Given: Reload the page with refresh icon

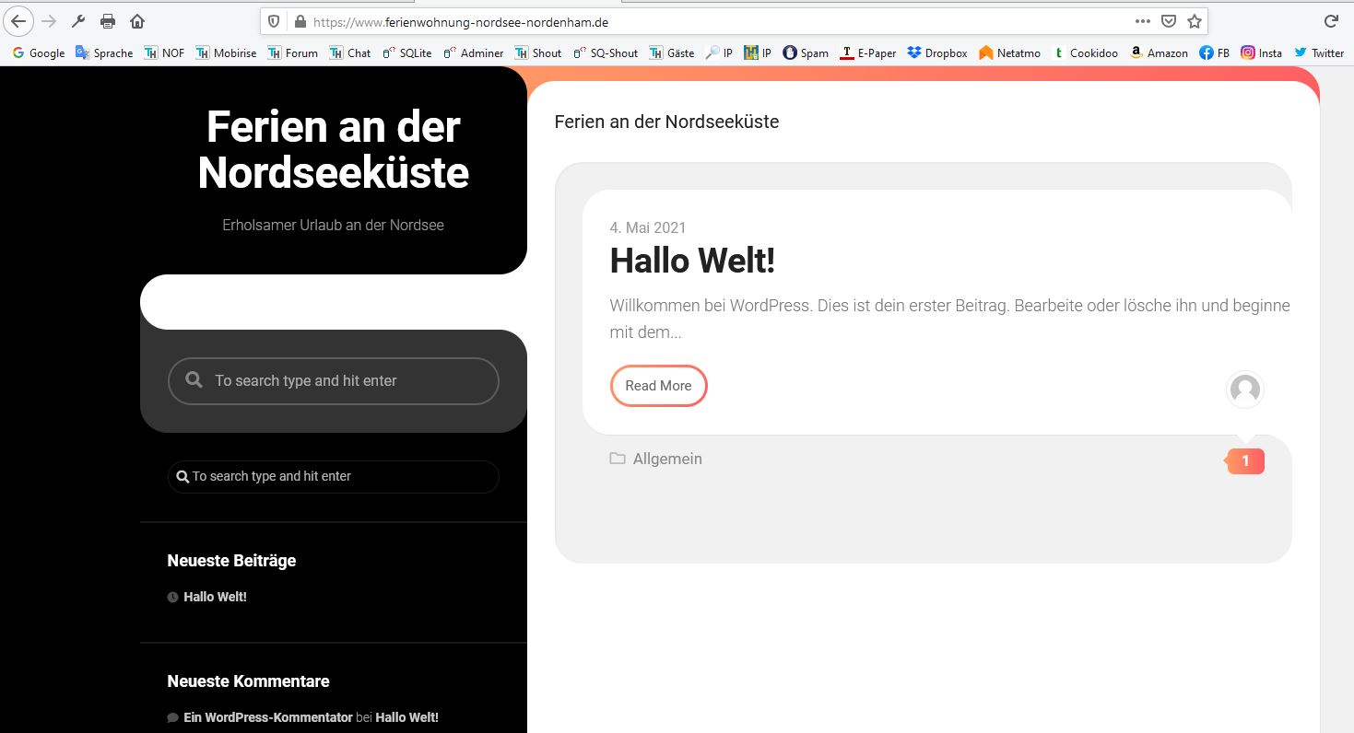Looking at the screenshot, I should tap(1331, 21).
